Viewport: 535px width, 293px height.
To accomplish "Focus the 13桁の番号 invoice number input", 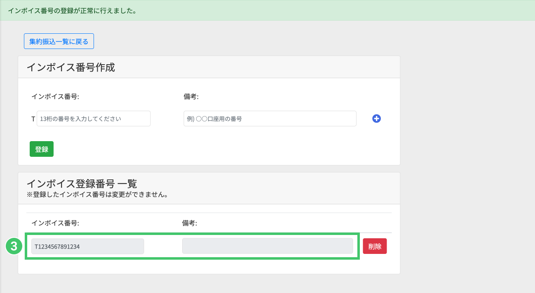I will [94, 119].
